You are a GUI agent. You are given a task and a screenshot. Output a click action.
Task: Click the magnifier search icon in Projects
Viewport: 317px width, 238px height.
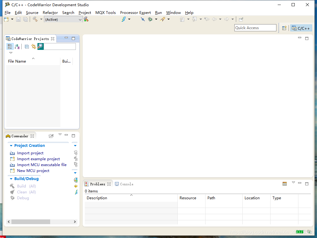click(x=41, y=46)
